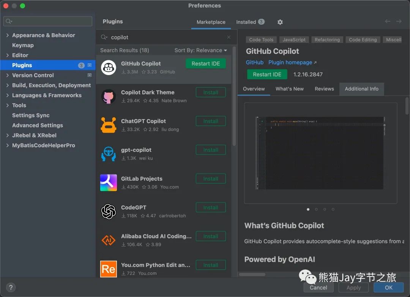Click the gpt-copilot plugin icon
Screen dimensions: 410x297
pyautogui.click(x=108, y=154)
